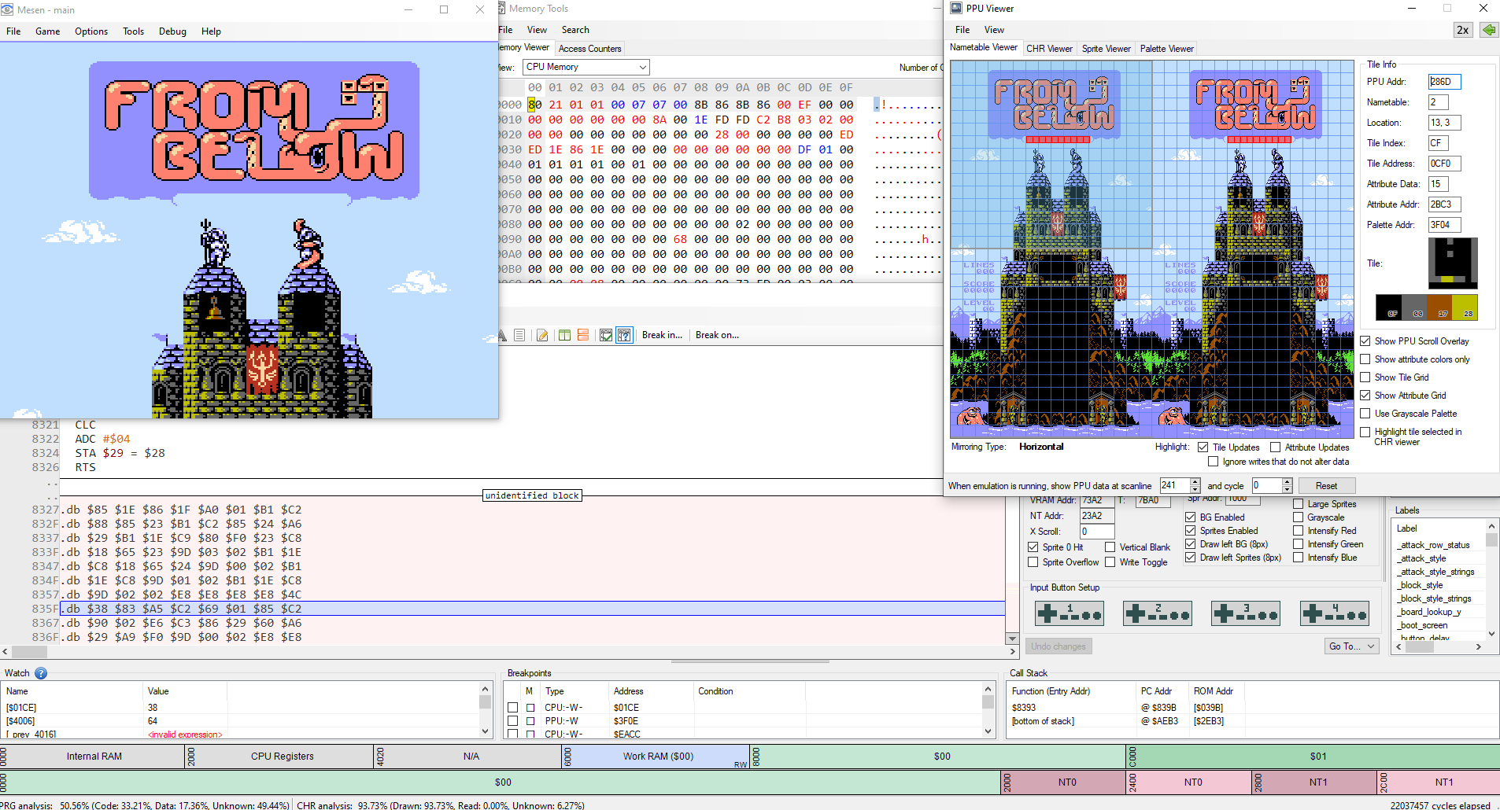Click the X Scroll input field
This screenshot has height=810, width=1500.
(x=1097, y=532)
